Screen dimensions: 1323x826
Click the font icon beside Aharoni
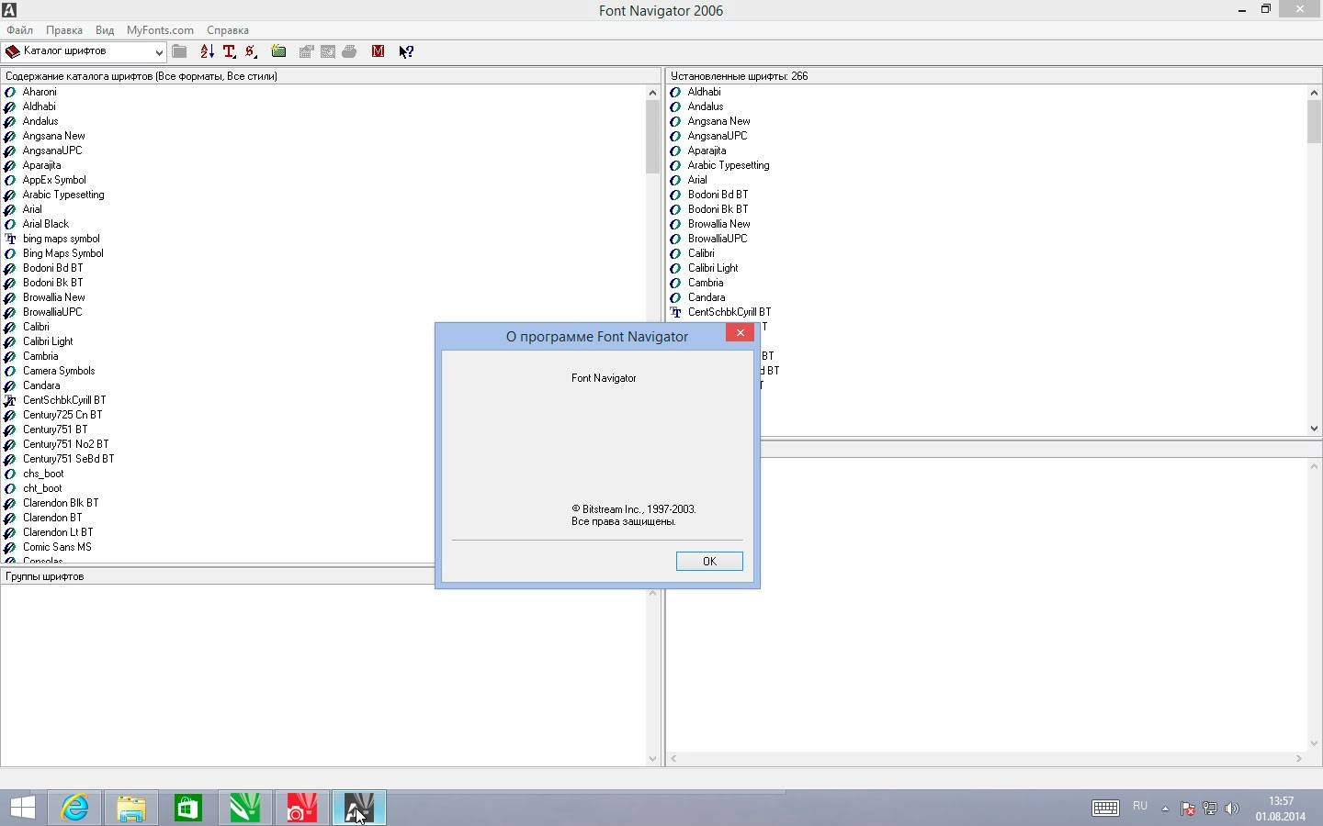[10, 92]
